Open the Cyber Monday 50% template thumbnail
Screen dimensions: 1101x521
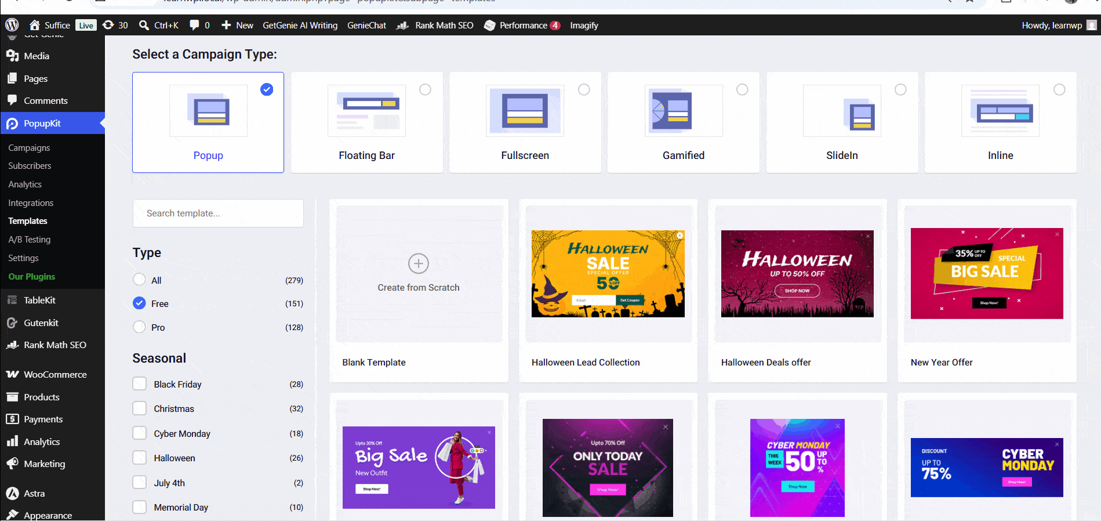coord(797,468)
